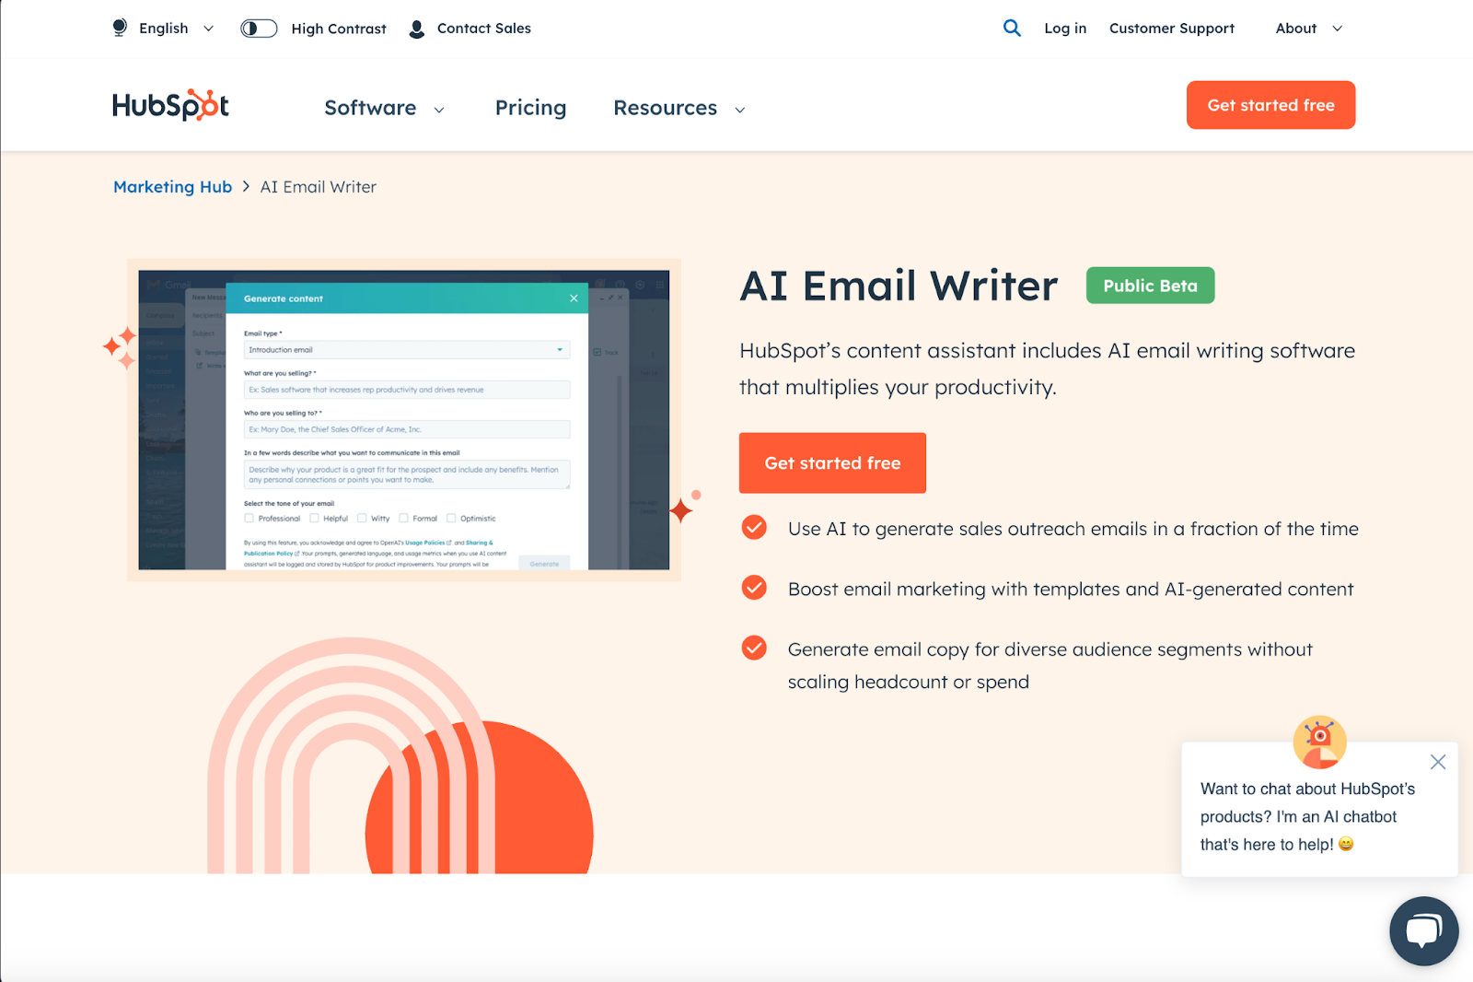
Task: Check the Professional tone checkbox
Action: (249, 518)
